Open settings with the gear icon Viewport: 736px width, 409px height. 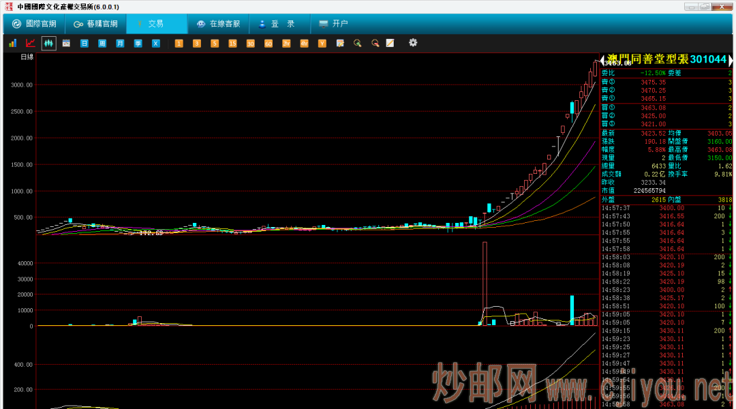coord(413,43)
